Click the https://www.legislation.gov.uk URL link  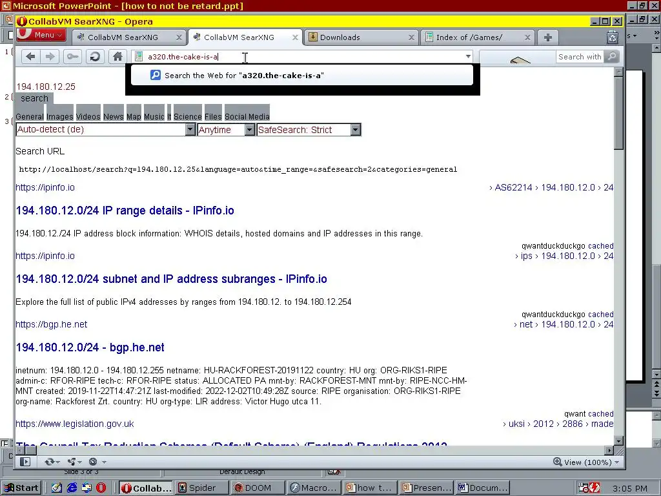point(75,424)
